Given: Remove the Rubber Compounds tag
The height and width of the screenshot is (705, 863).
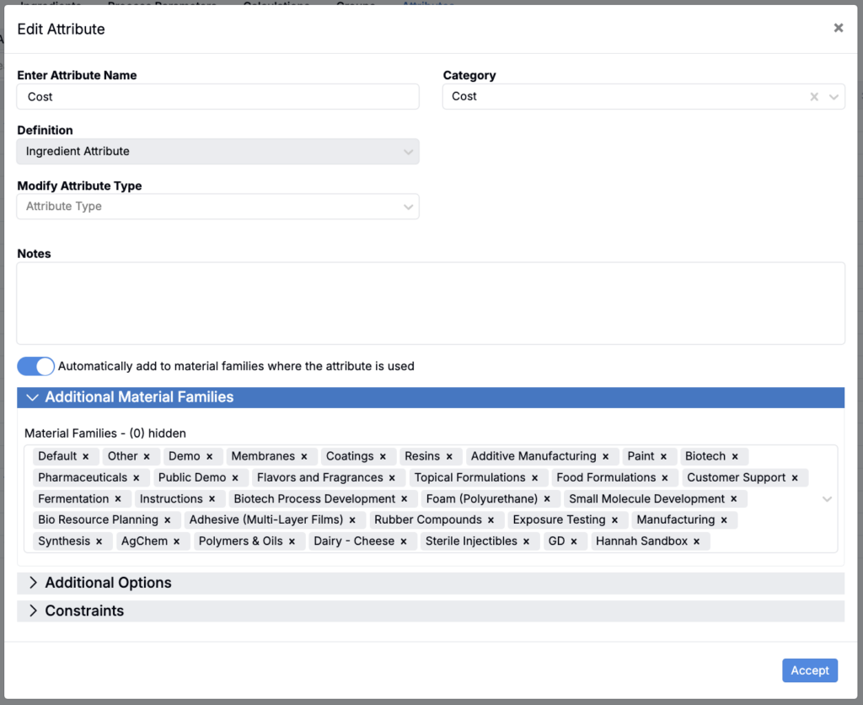Looking at the screenshot, I should click(490, 520).
